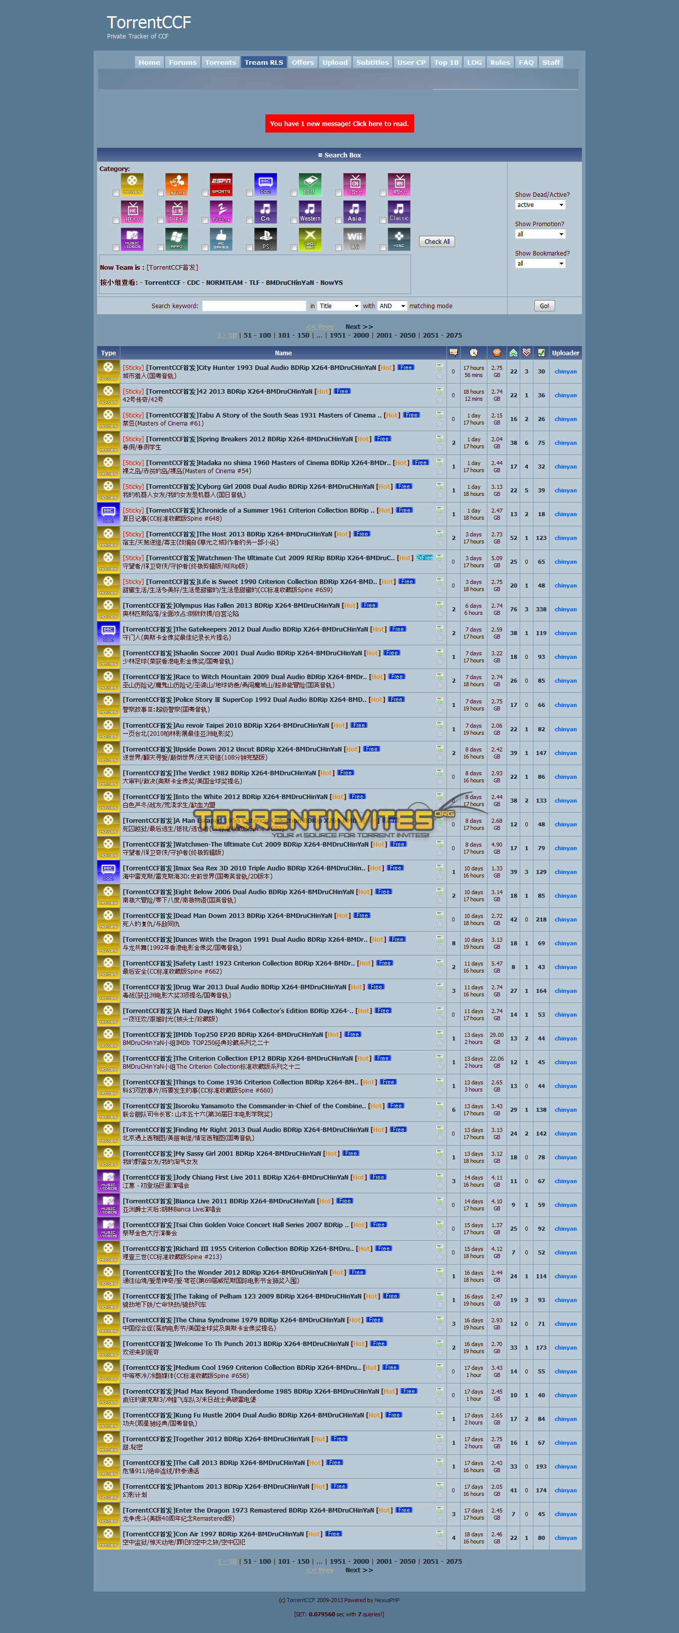Click the APPZ Windows category icon

click(x=177, y=240)
